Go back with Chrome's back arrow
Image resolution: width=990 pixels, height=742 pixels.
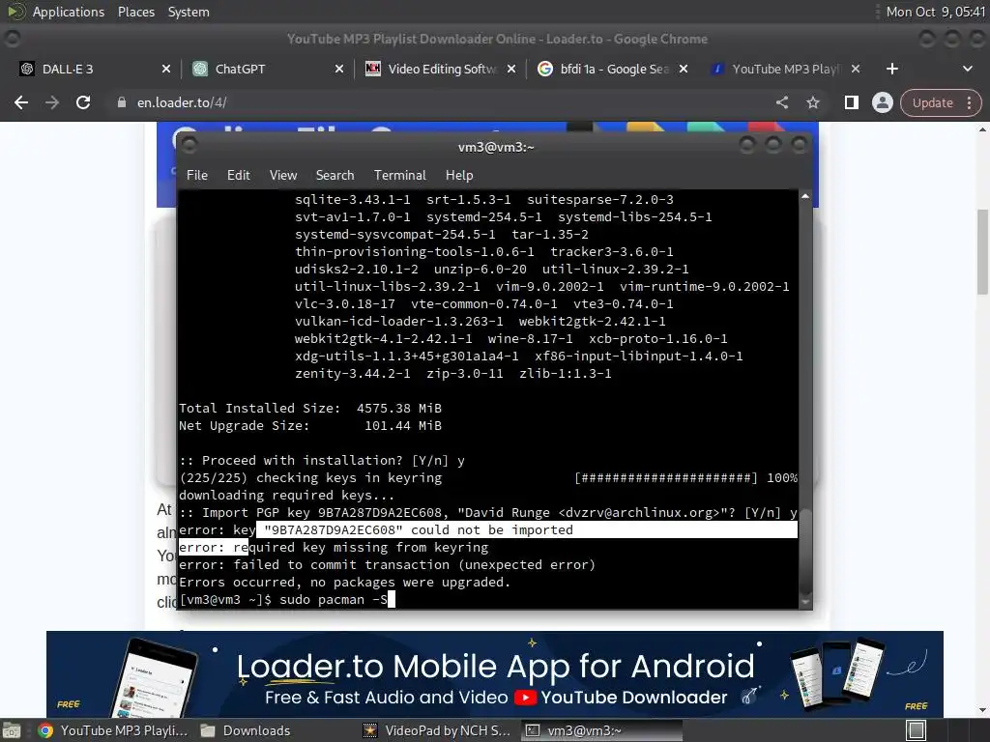(21, 102)
